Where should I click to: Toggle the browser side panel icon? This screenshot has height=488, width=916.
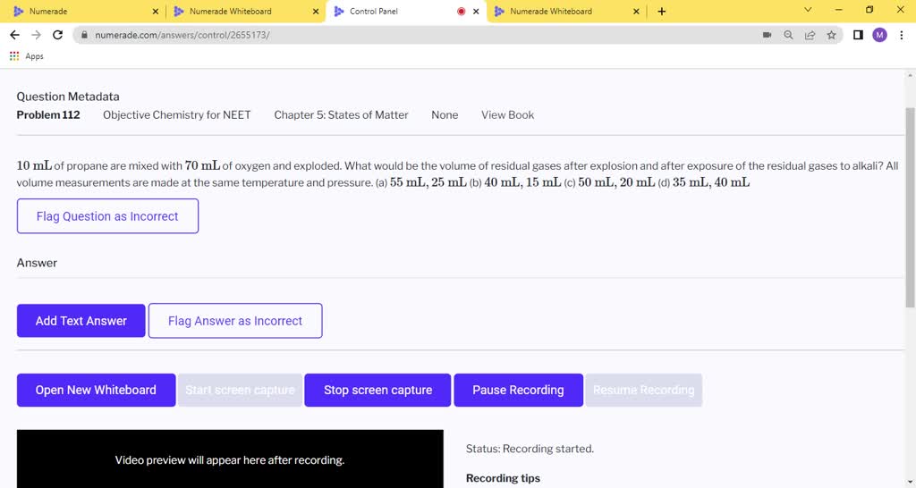point(858,35)
